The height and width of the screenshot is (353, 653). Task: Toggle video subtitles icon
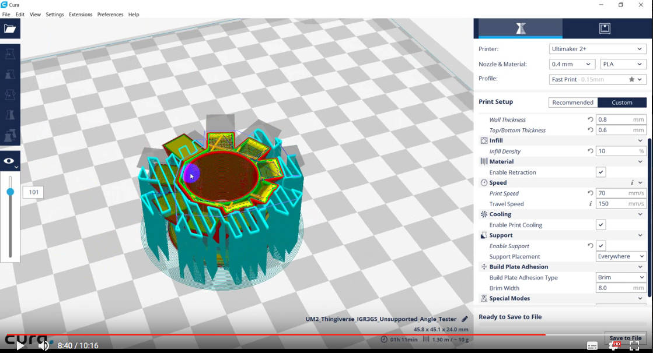pos(592,345)
